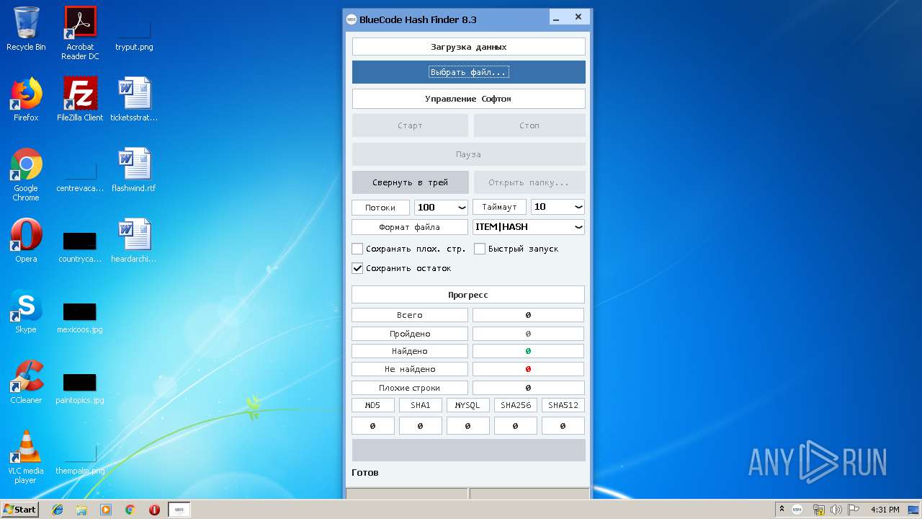The height and width of the screenshot is (519, 922).
Task: Click Свернуть в трей button
Action: (410, 182)
